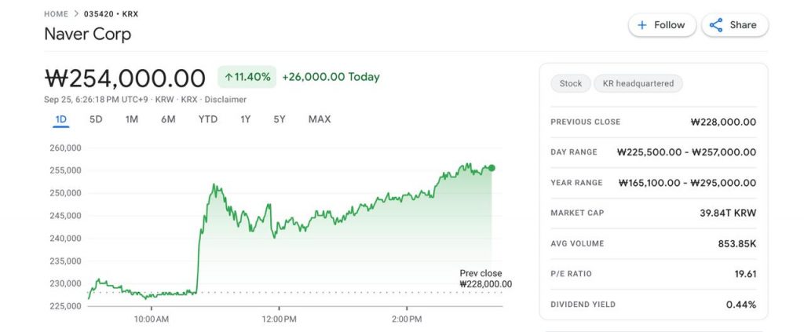Screen dimensions: 804x332
Task: Click the 035420 KRX breadcrumb
Action: pyautogui.click(x=111, y=14)
